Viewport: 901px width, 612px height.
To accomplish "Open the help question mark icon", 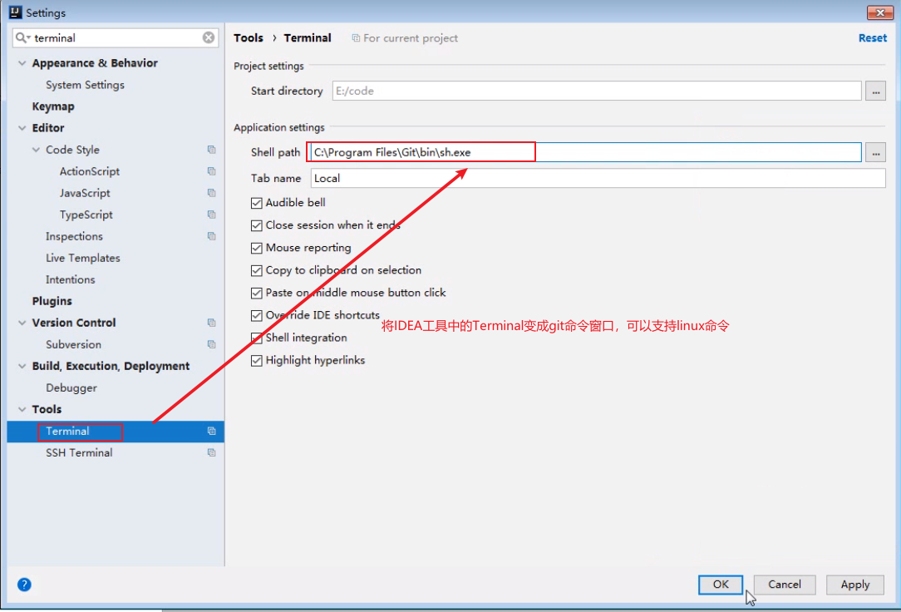I will [24, 585].
